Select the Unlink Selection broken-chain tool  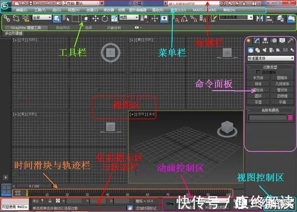(16, 18)
